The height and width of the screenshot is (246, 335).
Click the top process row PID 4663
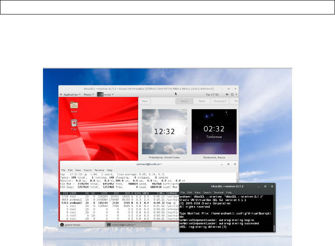[120, 200]
